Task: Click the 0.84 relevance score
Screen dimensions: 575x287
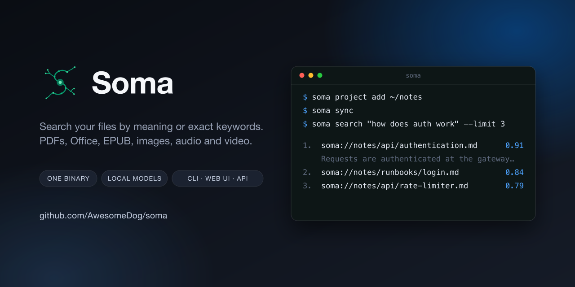Action: coord(514,173)
